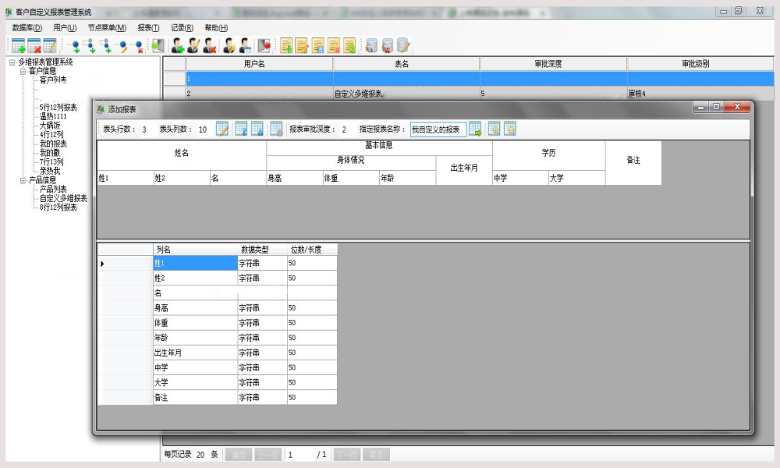Click the add user icon in main toolbar

178,46
